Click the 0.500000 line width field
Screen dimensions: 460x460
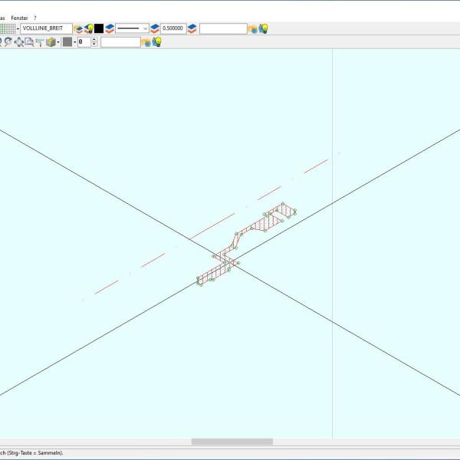click(x=173, y=28)
